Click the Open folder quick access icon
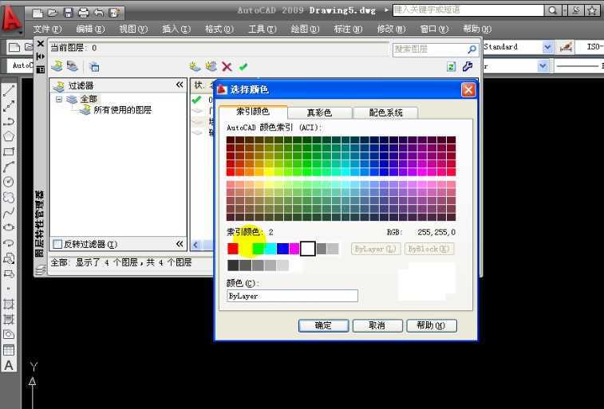This screenshot has width=604, height=409. click(x=53, y=13)
